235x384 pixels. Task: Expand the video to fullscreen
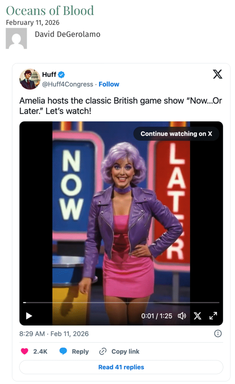(213, 316)
